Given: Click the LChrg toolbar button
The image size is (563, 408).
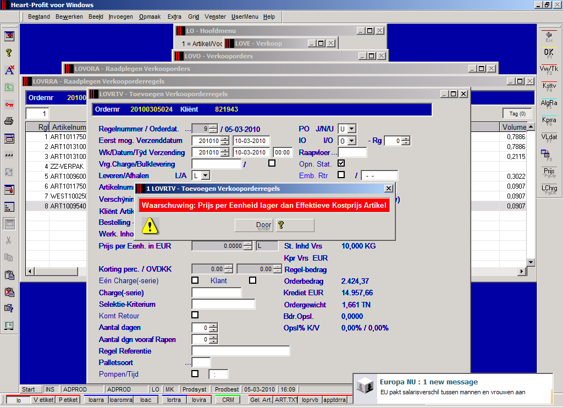Looking at the screenshot, I should coord(549,189).
